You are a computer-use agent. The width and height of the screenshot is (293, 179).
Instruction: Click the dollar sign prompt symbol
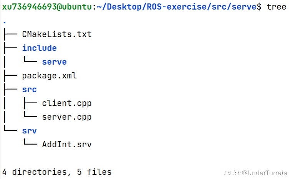[x=259, y=7]
